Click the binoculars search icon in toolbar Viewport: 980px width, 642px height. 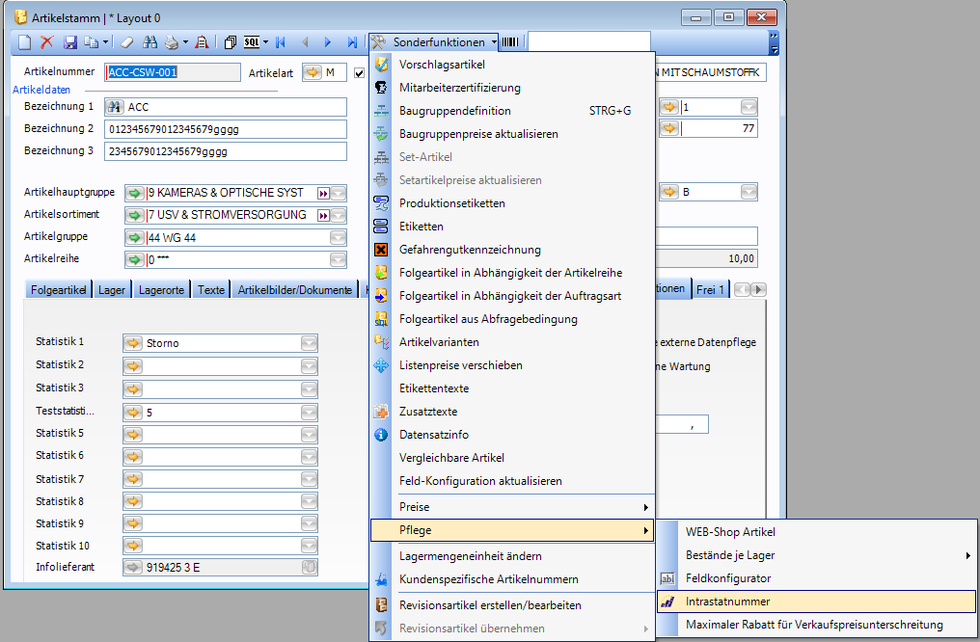[150, 42]
